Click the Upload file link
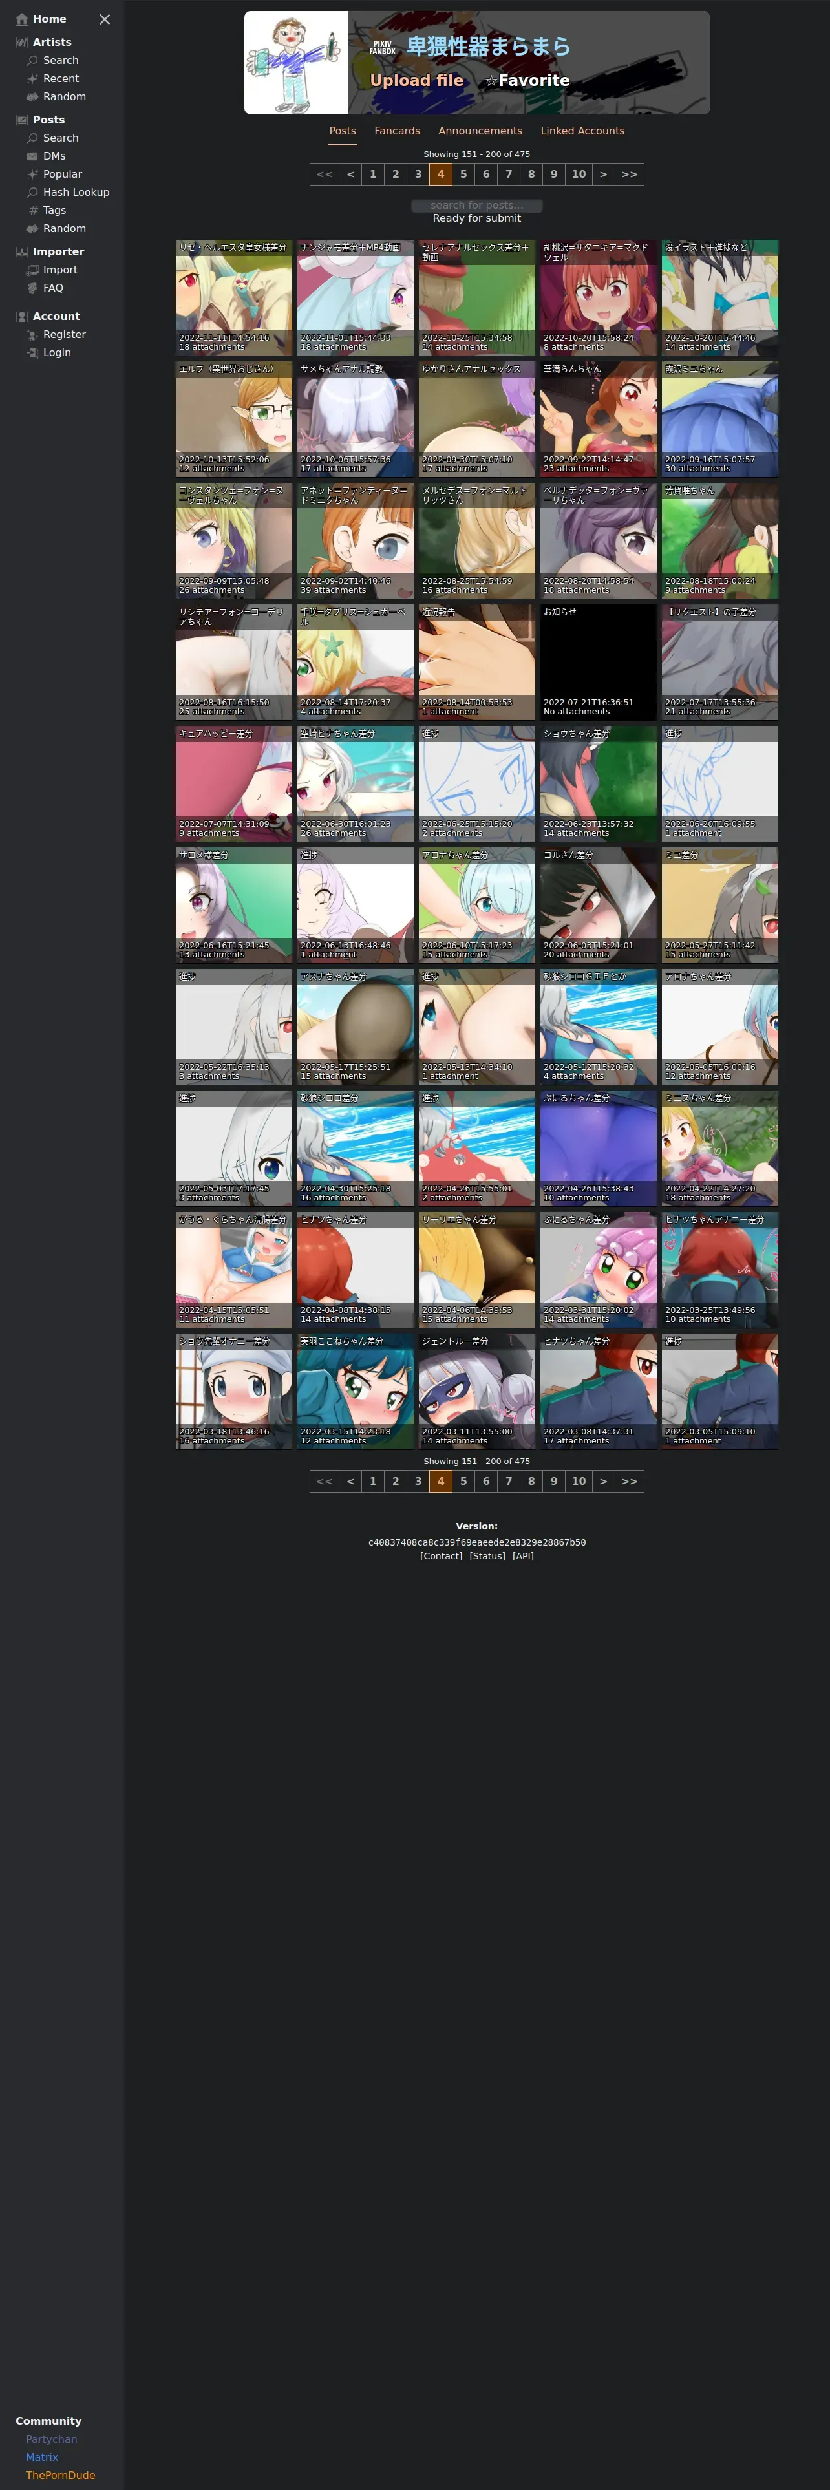 pyautogui.click(x=416, y=80)
